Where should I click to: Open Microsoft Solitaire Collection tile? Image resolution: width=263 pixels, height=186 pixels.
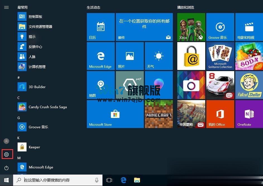coord(220,56)
